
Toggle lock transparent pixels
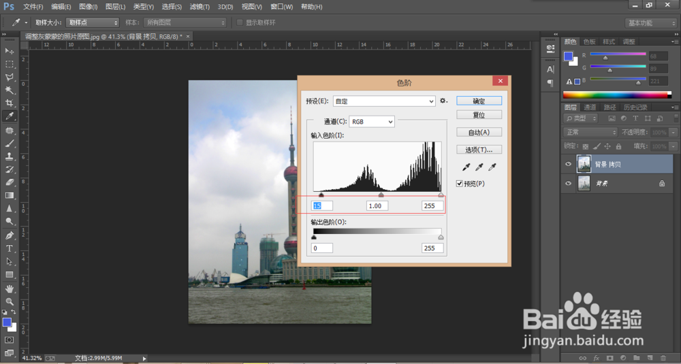(586, 146)
